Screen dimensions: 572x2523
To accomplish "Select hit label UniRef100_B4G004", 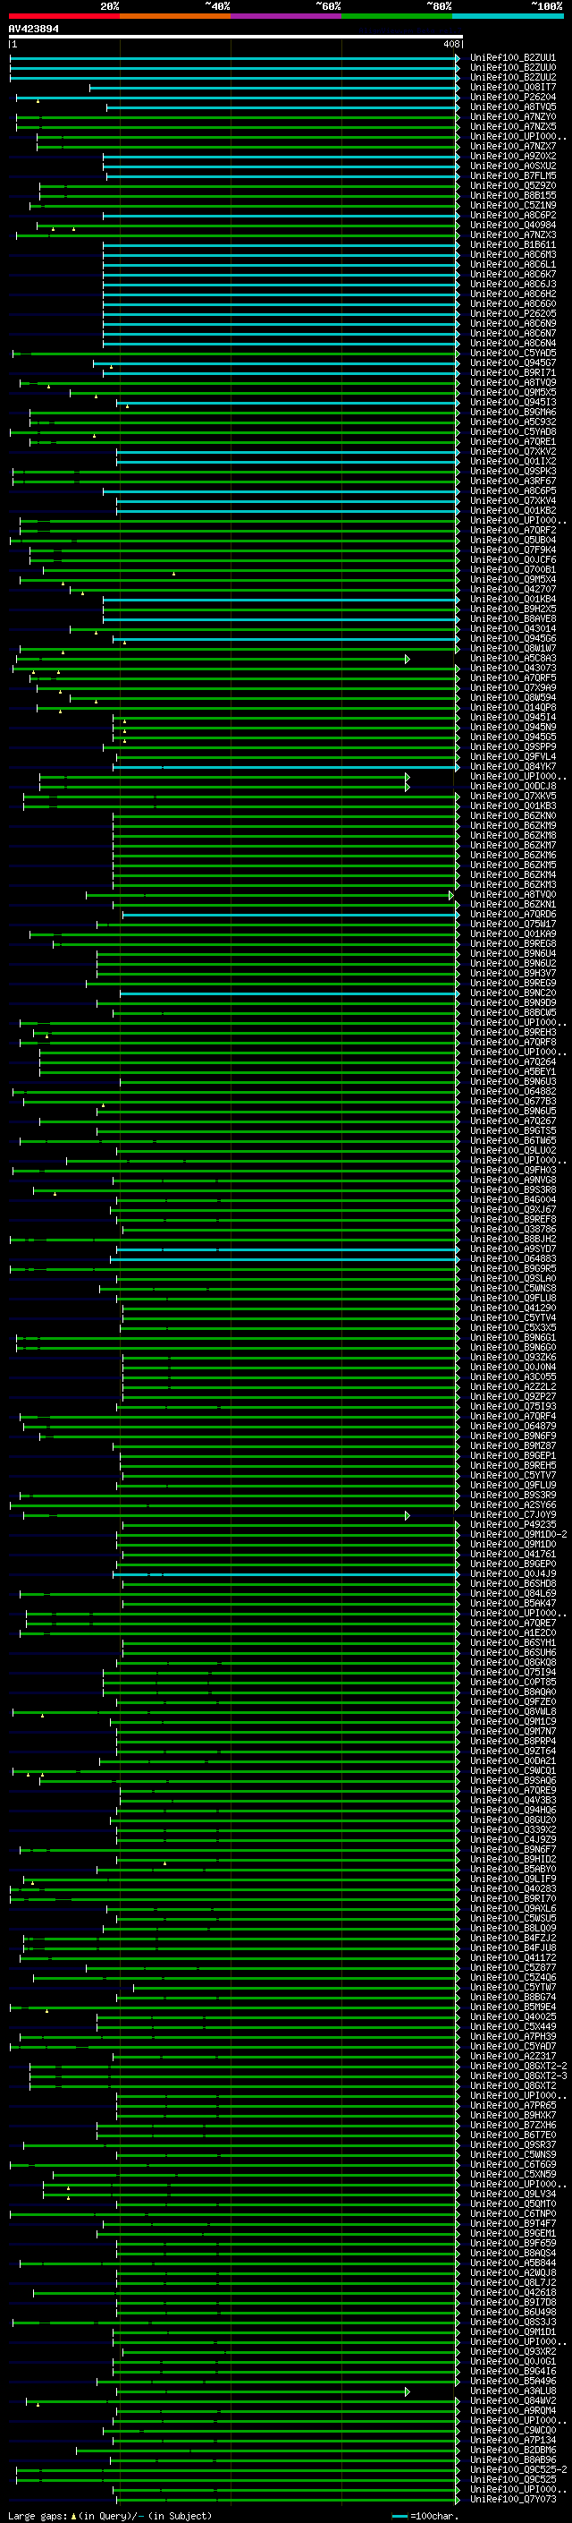I will [x=512, y=1200].
